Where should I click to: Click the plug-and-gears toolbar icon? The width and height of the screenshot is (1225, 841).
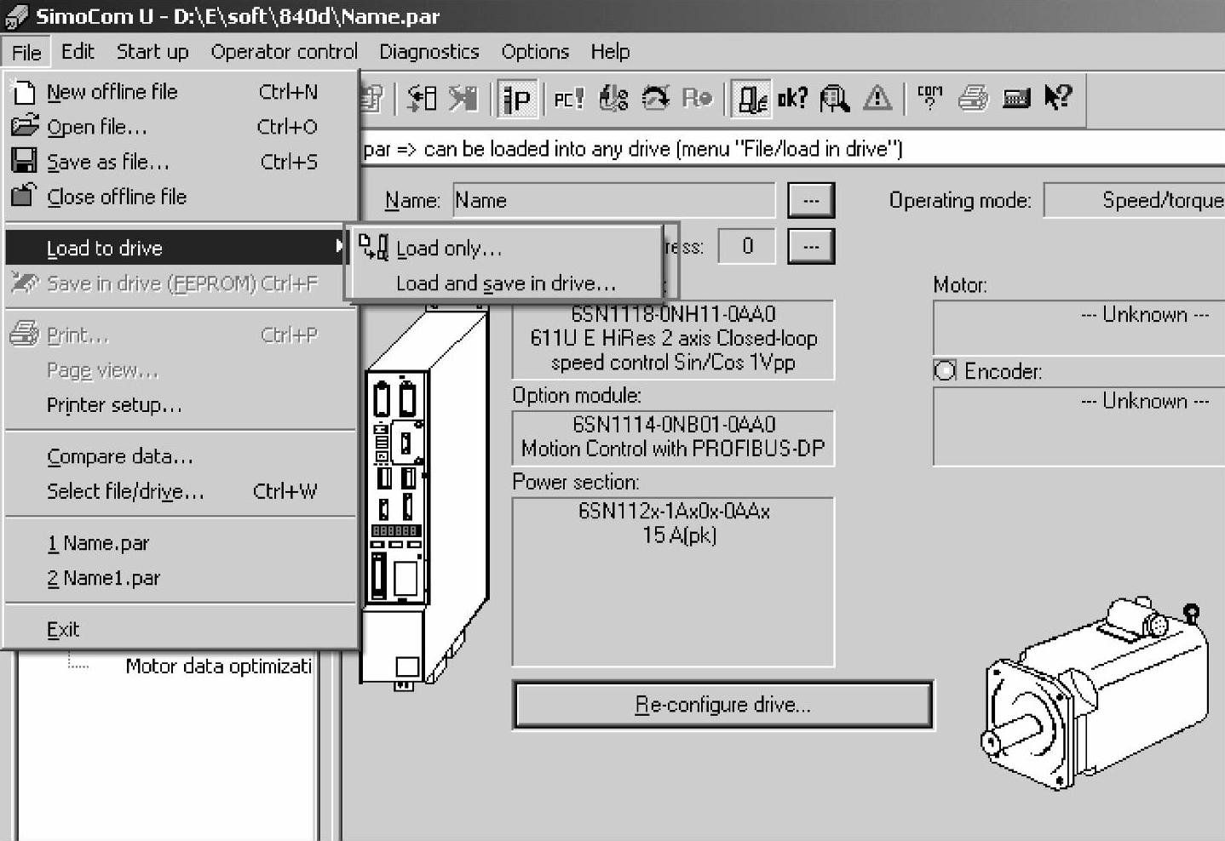[x=613, y=99]
